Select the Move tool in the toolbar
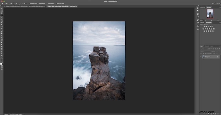The height and width of the screenshot is (115, 221). click(2, 9)
